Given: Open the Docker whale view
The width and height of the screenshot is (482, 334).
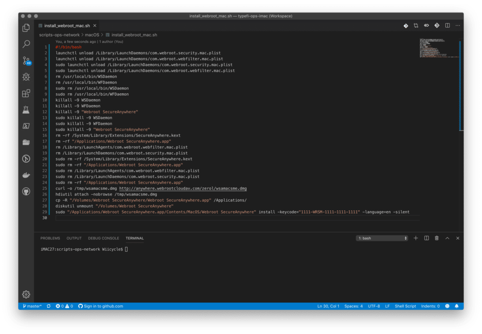Looking at the screenshot, I should [26, 175].
